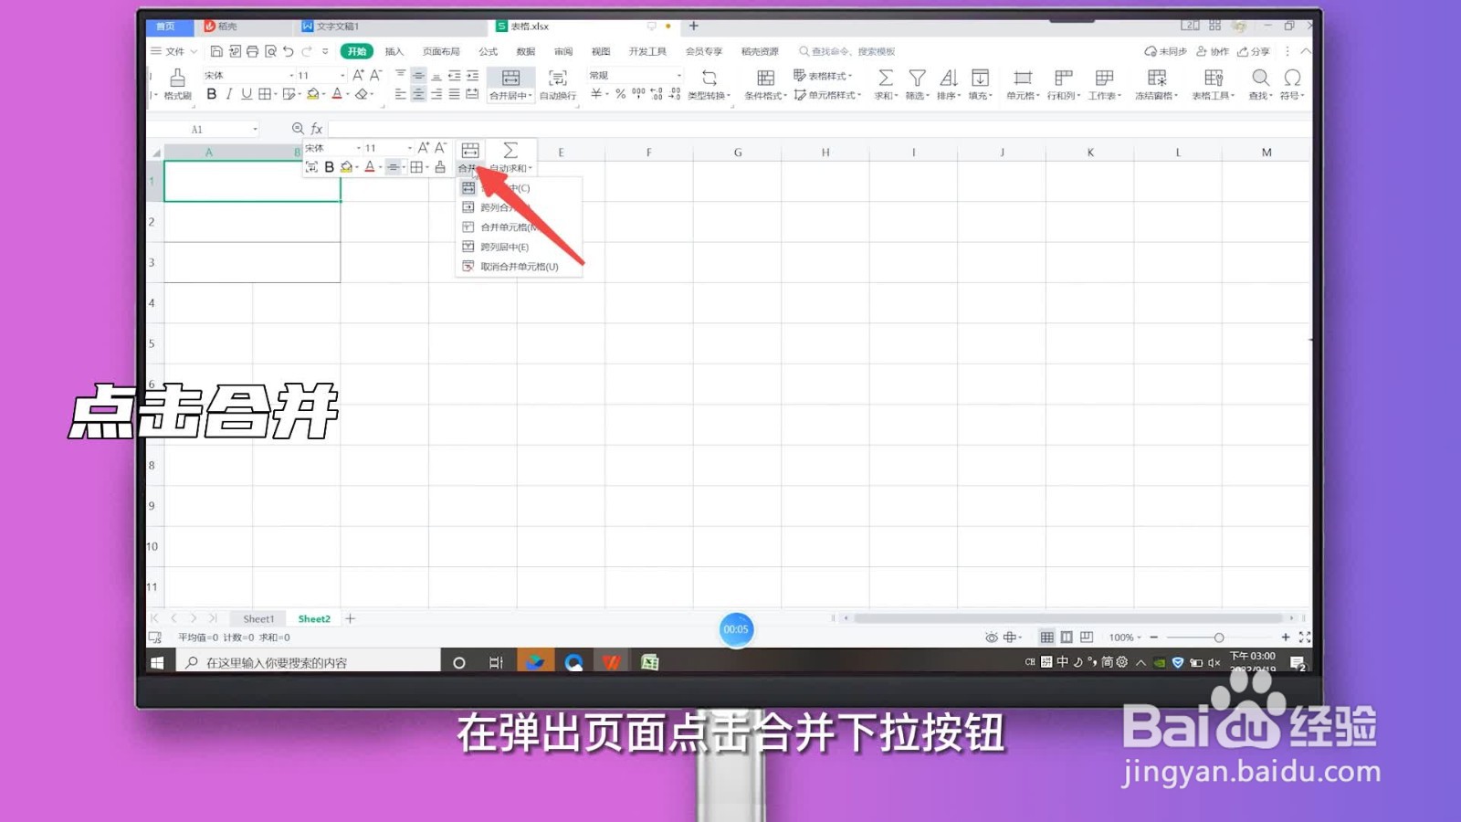
Task: Open the 表格样式 dropdown
Action: [x=823, y=76]
